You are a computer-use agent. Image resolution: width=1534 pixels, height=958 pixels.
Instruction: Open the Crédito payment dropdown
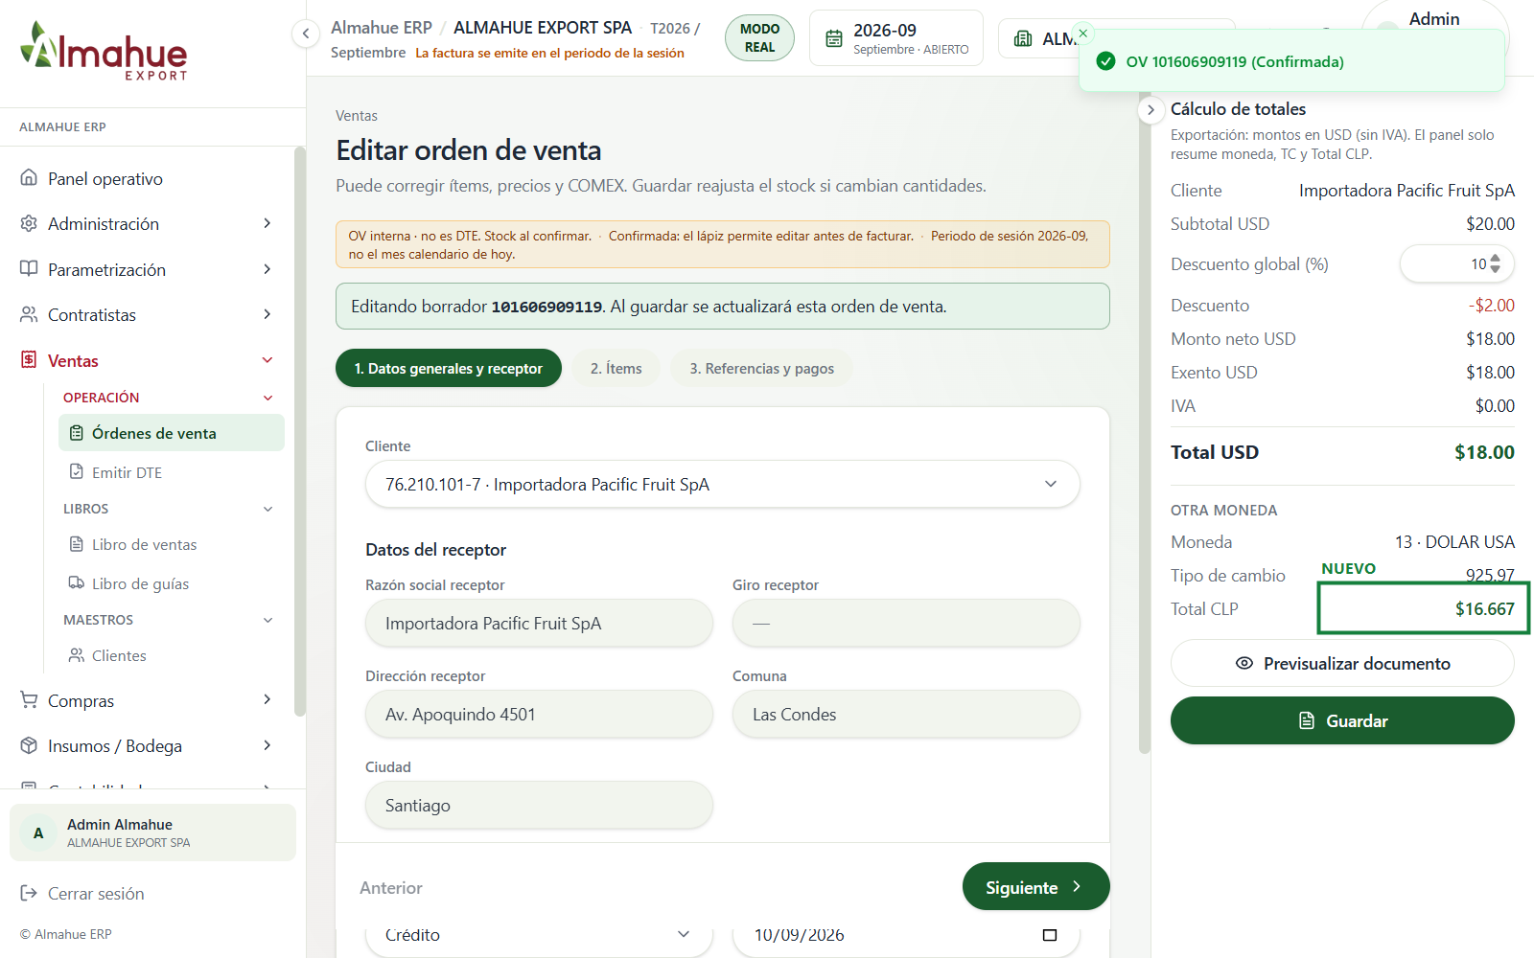pyautogui.click(x=539, y=935)
